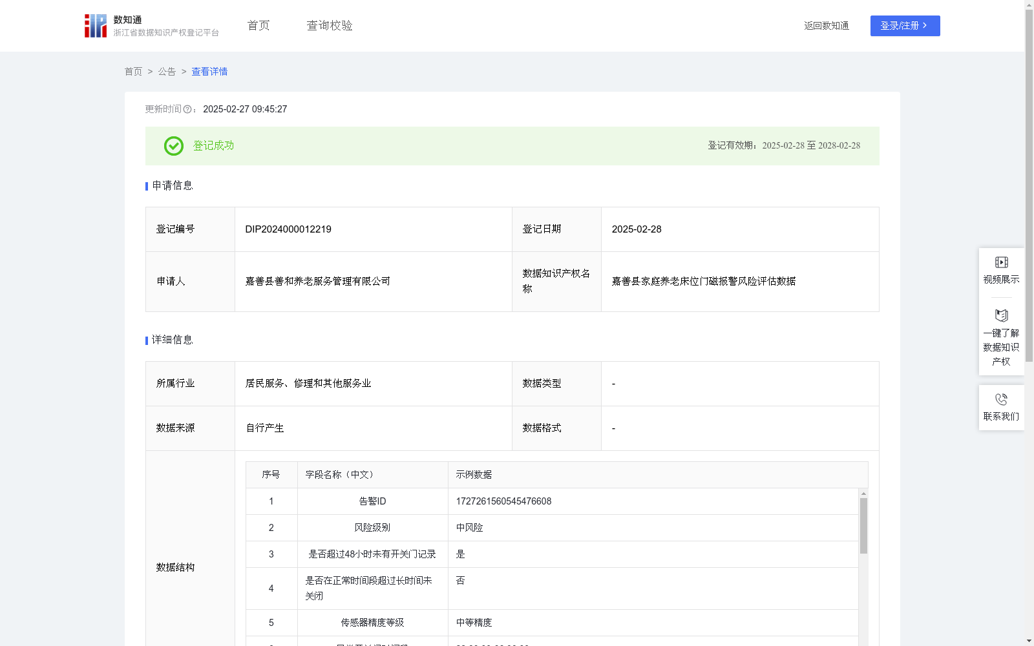Click the 登记日期 value 2025-02-28
1034x646 pixels.
tap(637, 229)
